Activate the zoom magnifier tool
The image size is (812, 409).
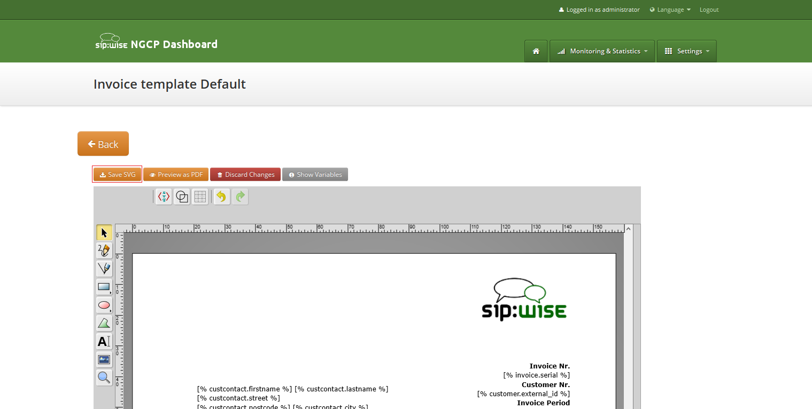pos(104,377)
